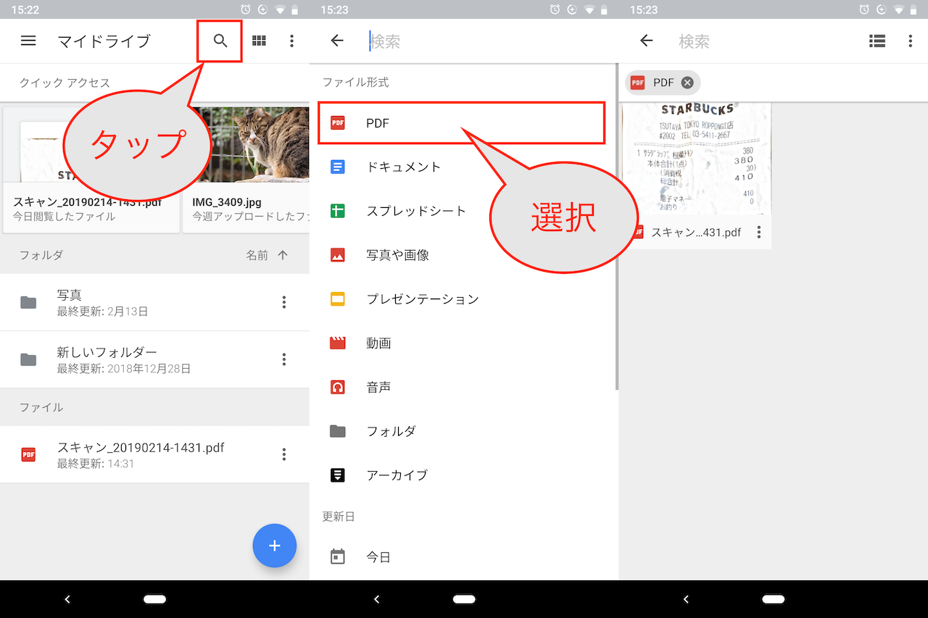This screenshot has height=618, width=928.
Task: Filter by 写真や画像 type
Action: (x=397, y=255)
